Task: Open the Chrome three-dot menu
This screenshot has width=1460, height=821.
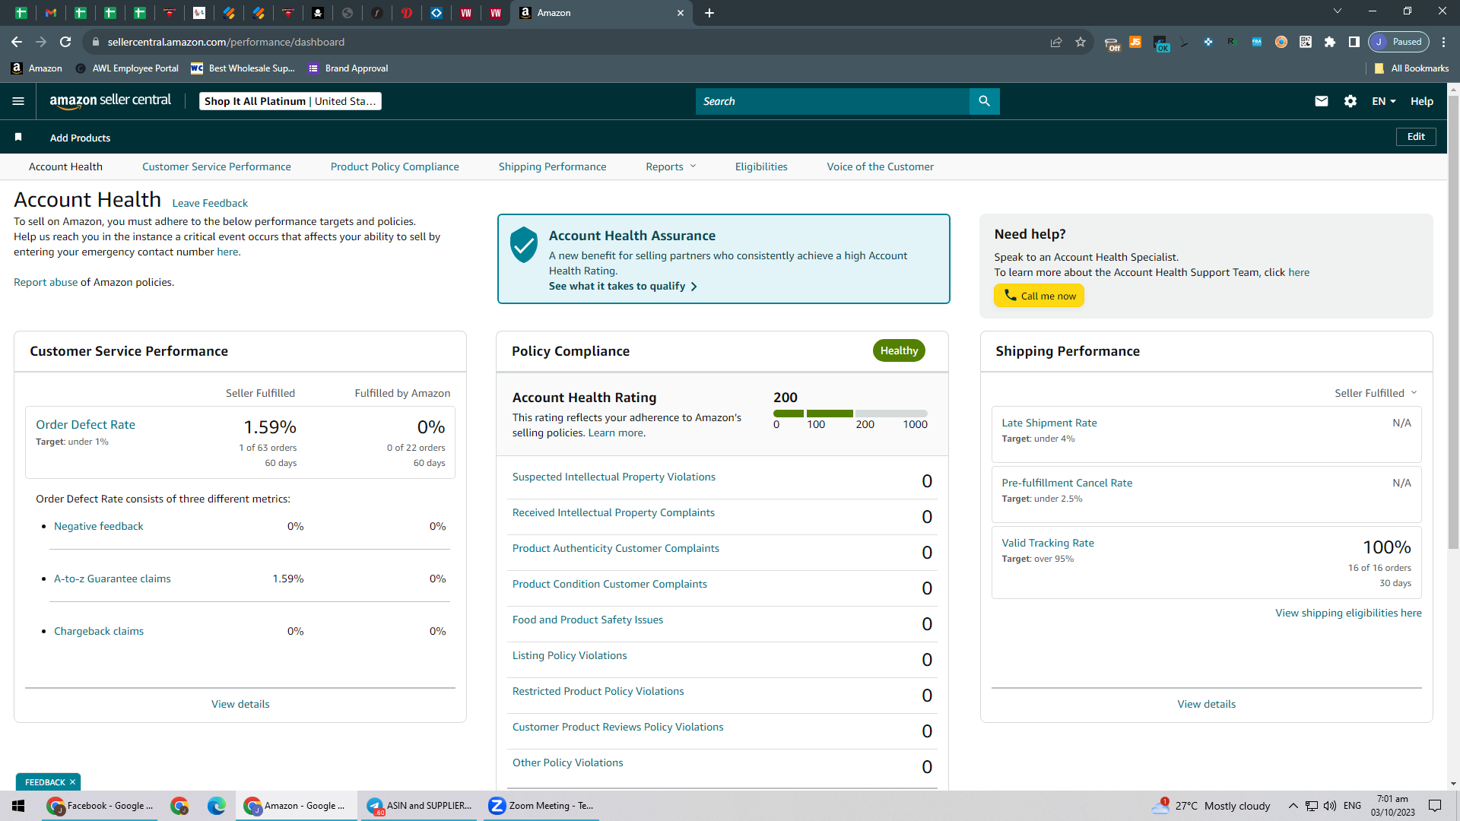Action: tap(1444, 42)
